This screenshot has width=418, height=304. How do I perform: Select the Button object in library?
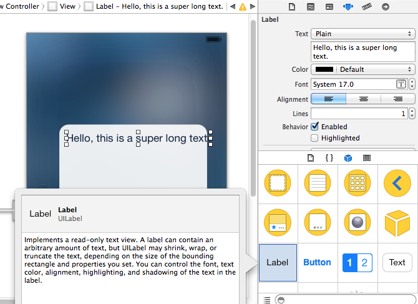pos(317,262)
